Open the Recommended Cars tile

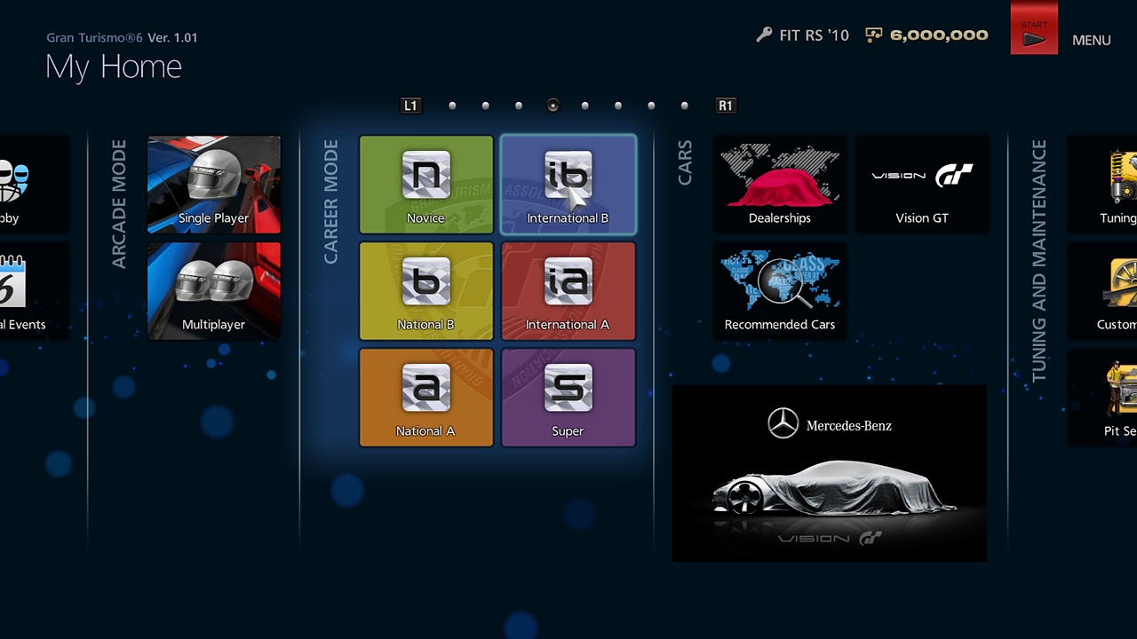pos(780,291)
